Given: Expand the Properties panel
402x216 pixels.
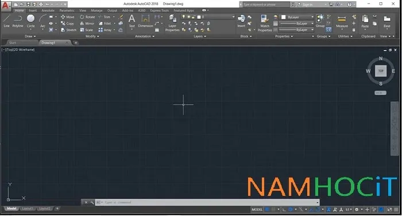Looking at the screenshot, I should pos(284,36).
